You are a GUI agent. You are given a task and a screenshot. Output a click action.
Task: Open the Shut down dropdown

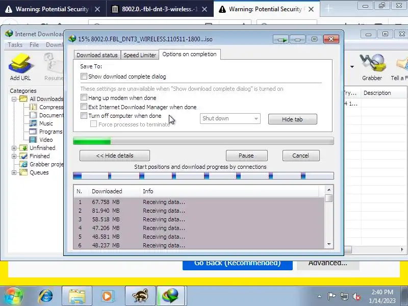tap(230, 119)
